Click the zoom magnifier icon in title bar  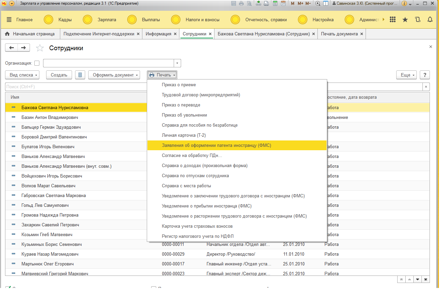tap(317, 3)
